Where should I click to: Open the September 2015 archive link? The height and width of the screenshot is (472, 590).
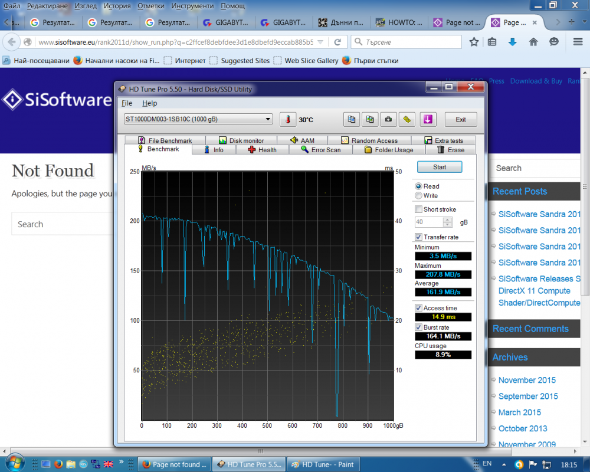[528, 396]
